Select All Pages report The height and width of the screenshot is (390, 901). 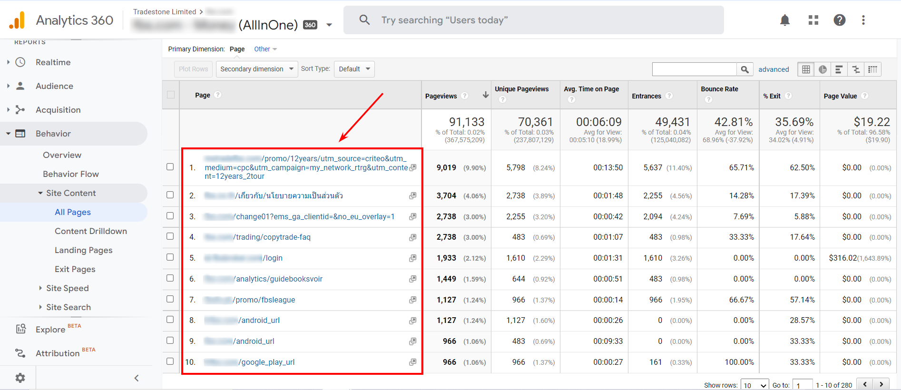(73, 212)
